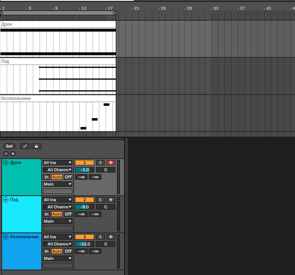Image resolution: width=295 pixels, height=275 pixels.
Task: Arm recording on the Пэд track
Action: [111, 200]
